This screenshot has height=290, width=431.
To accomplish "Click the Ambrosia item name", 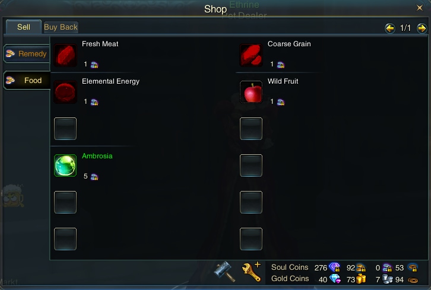I will (x=97, y=156).
